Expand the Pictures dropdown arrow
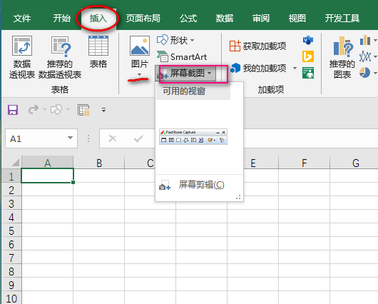The height and width of the screenshot is (304, 378). click(139, 74)
